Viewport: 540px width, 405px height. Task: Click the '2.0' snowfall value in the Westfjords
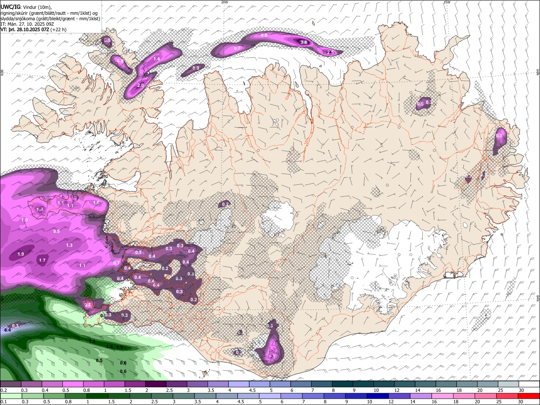141,85
